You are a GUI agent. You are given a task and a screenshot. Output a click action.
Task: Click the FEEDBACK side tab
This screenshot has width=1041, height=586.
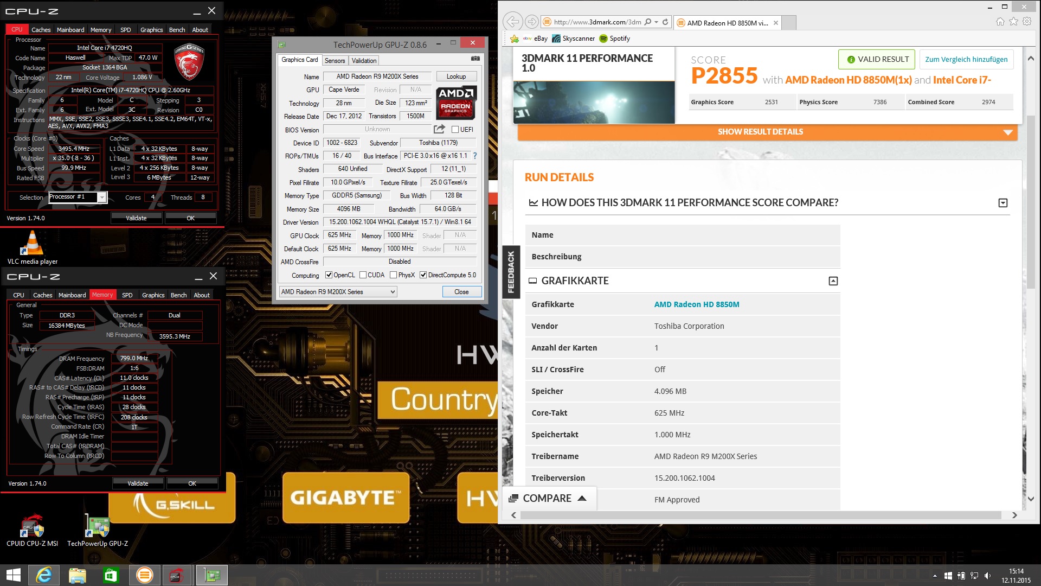(x=511, y=272)
